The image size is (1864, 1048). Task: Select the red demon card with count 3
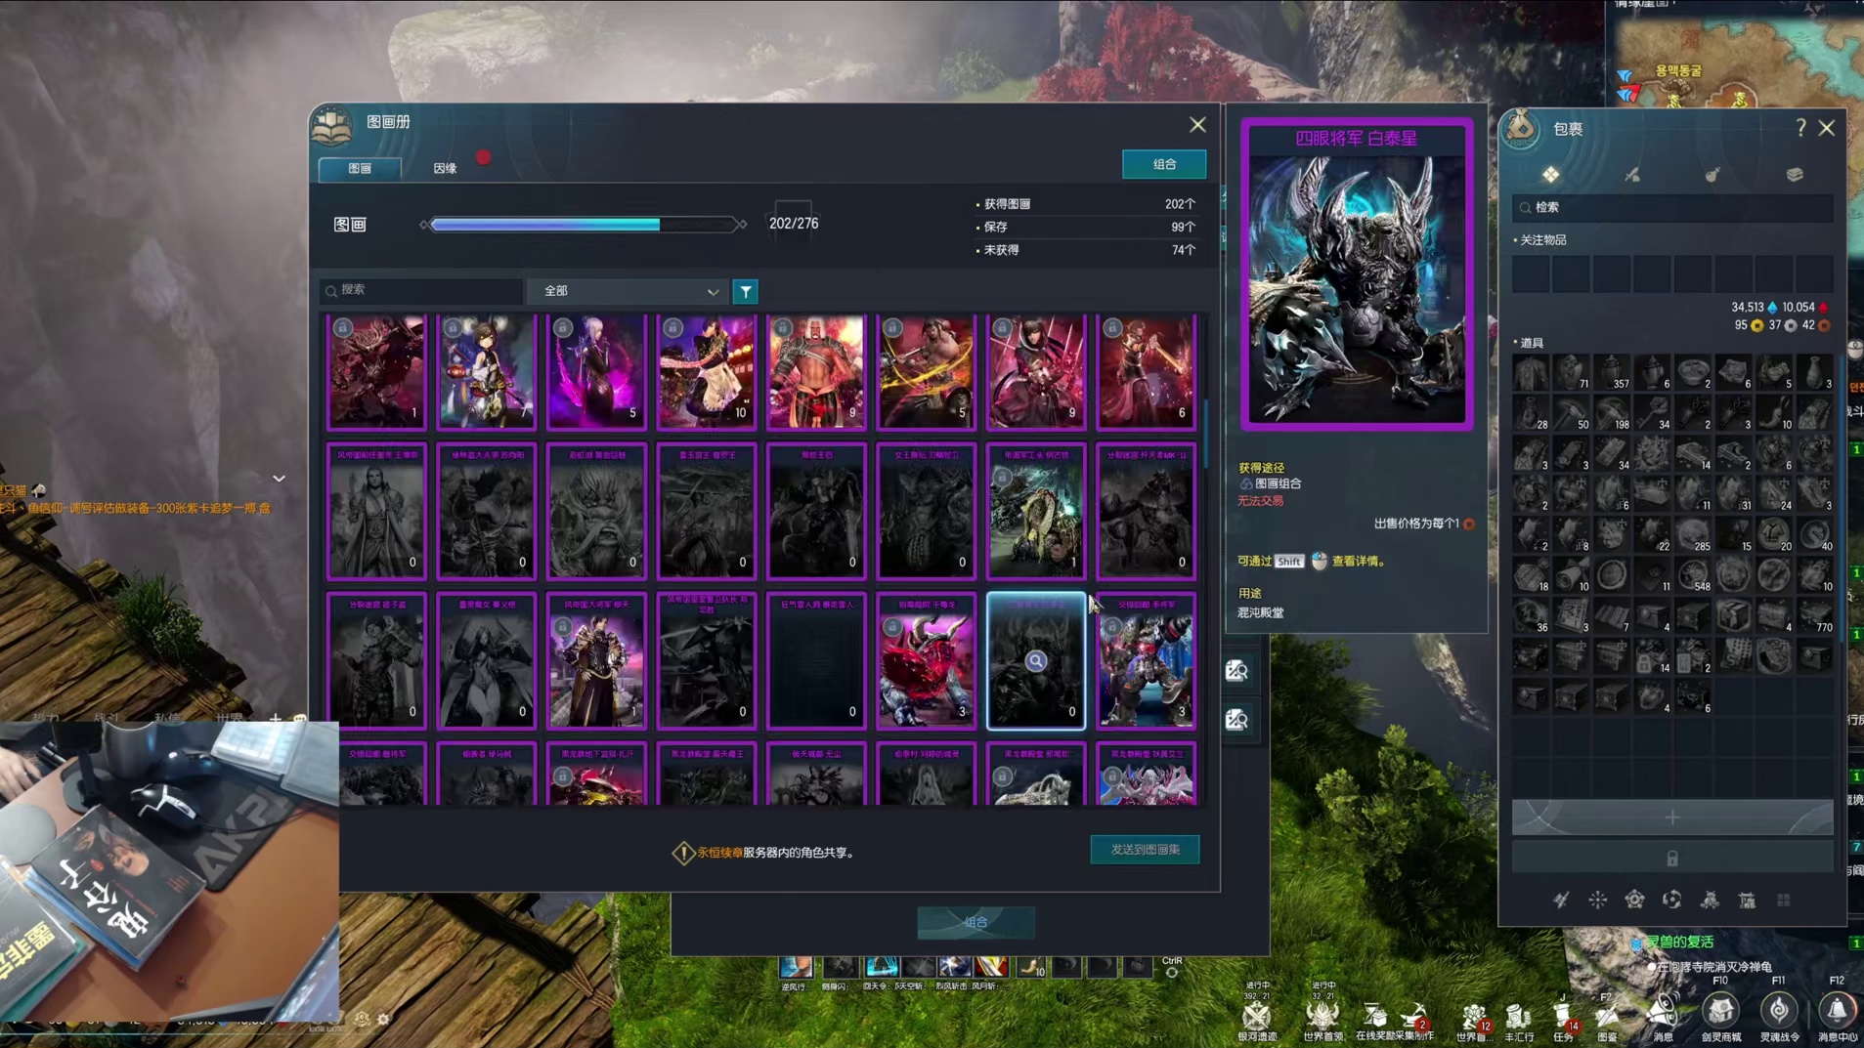click(x=926, y=661)
